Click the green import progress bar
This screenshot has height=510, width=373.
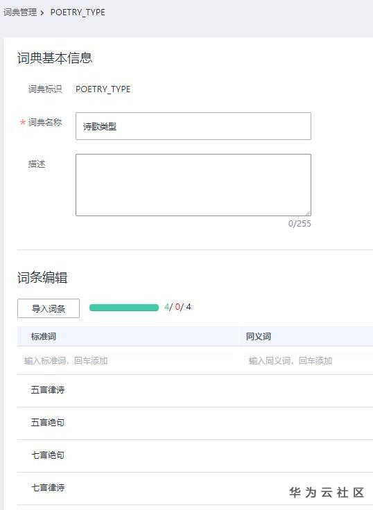[x=124, y=308]
